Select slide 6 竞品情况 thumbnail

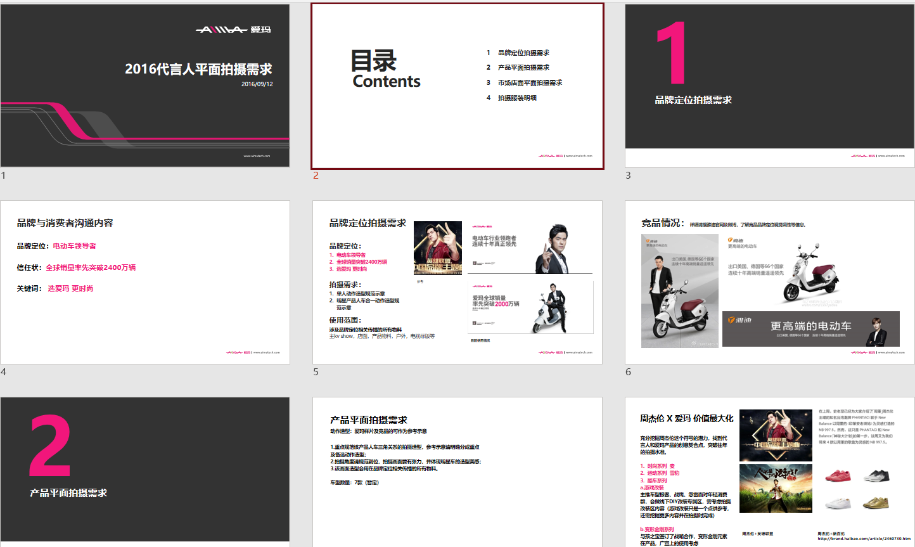tap(770, 282)
